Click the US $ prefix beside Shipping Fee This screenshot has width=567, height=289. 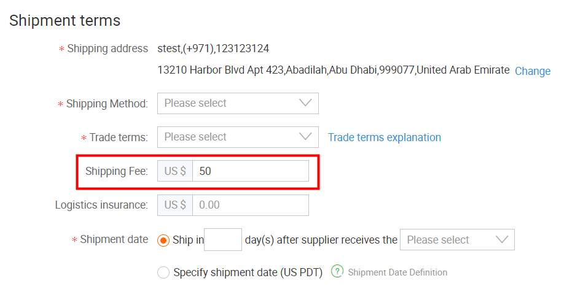175,171
